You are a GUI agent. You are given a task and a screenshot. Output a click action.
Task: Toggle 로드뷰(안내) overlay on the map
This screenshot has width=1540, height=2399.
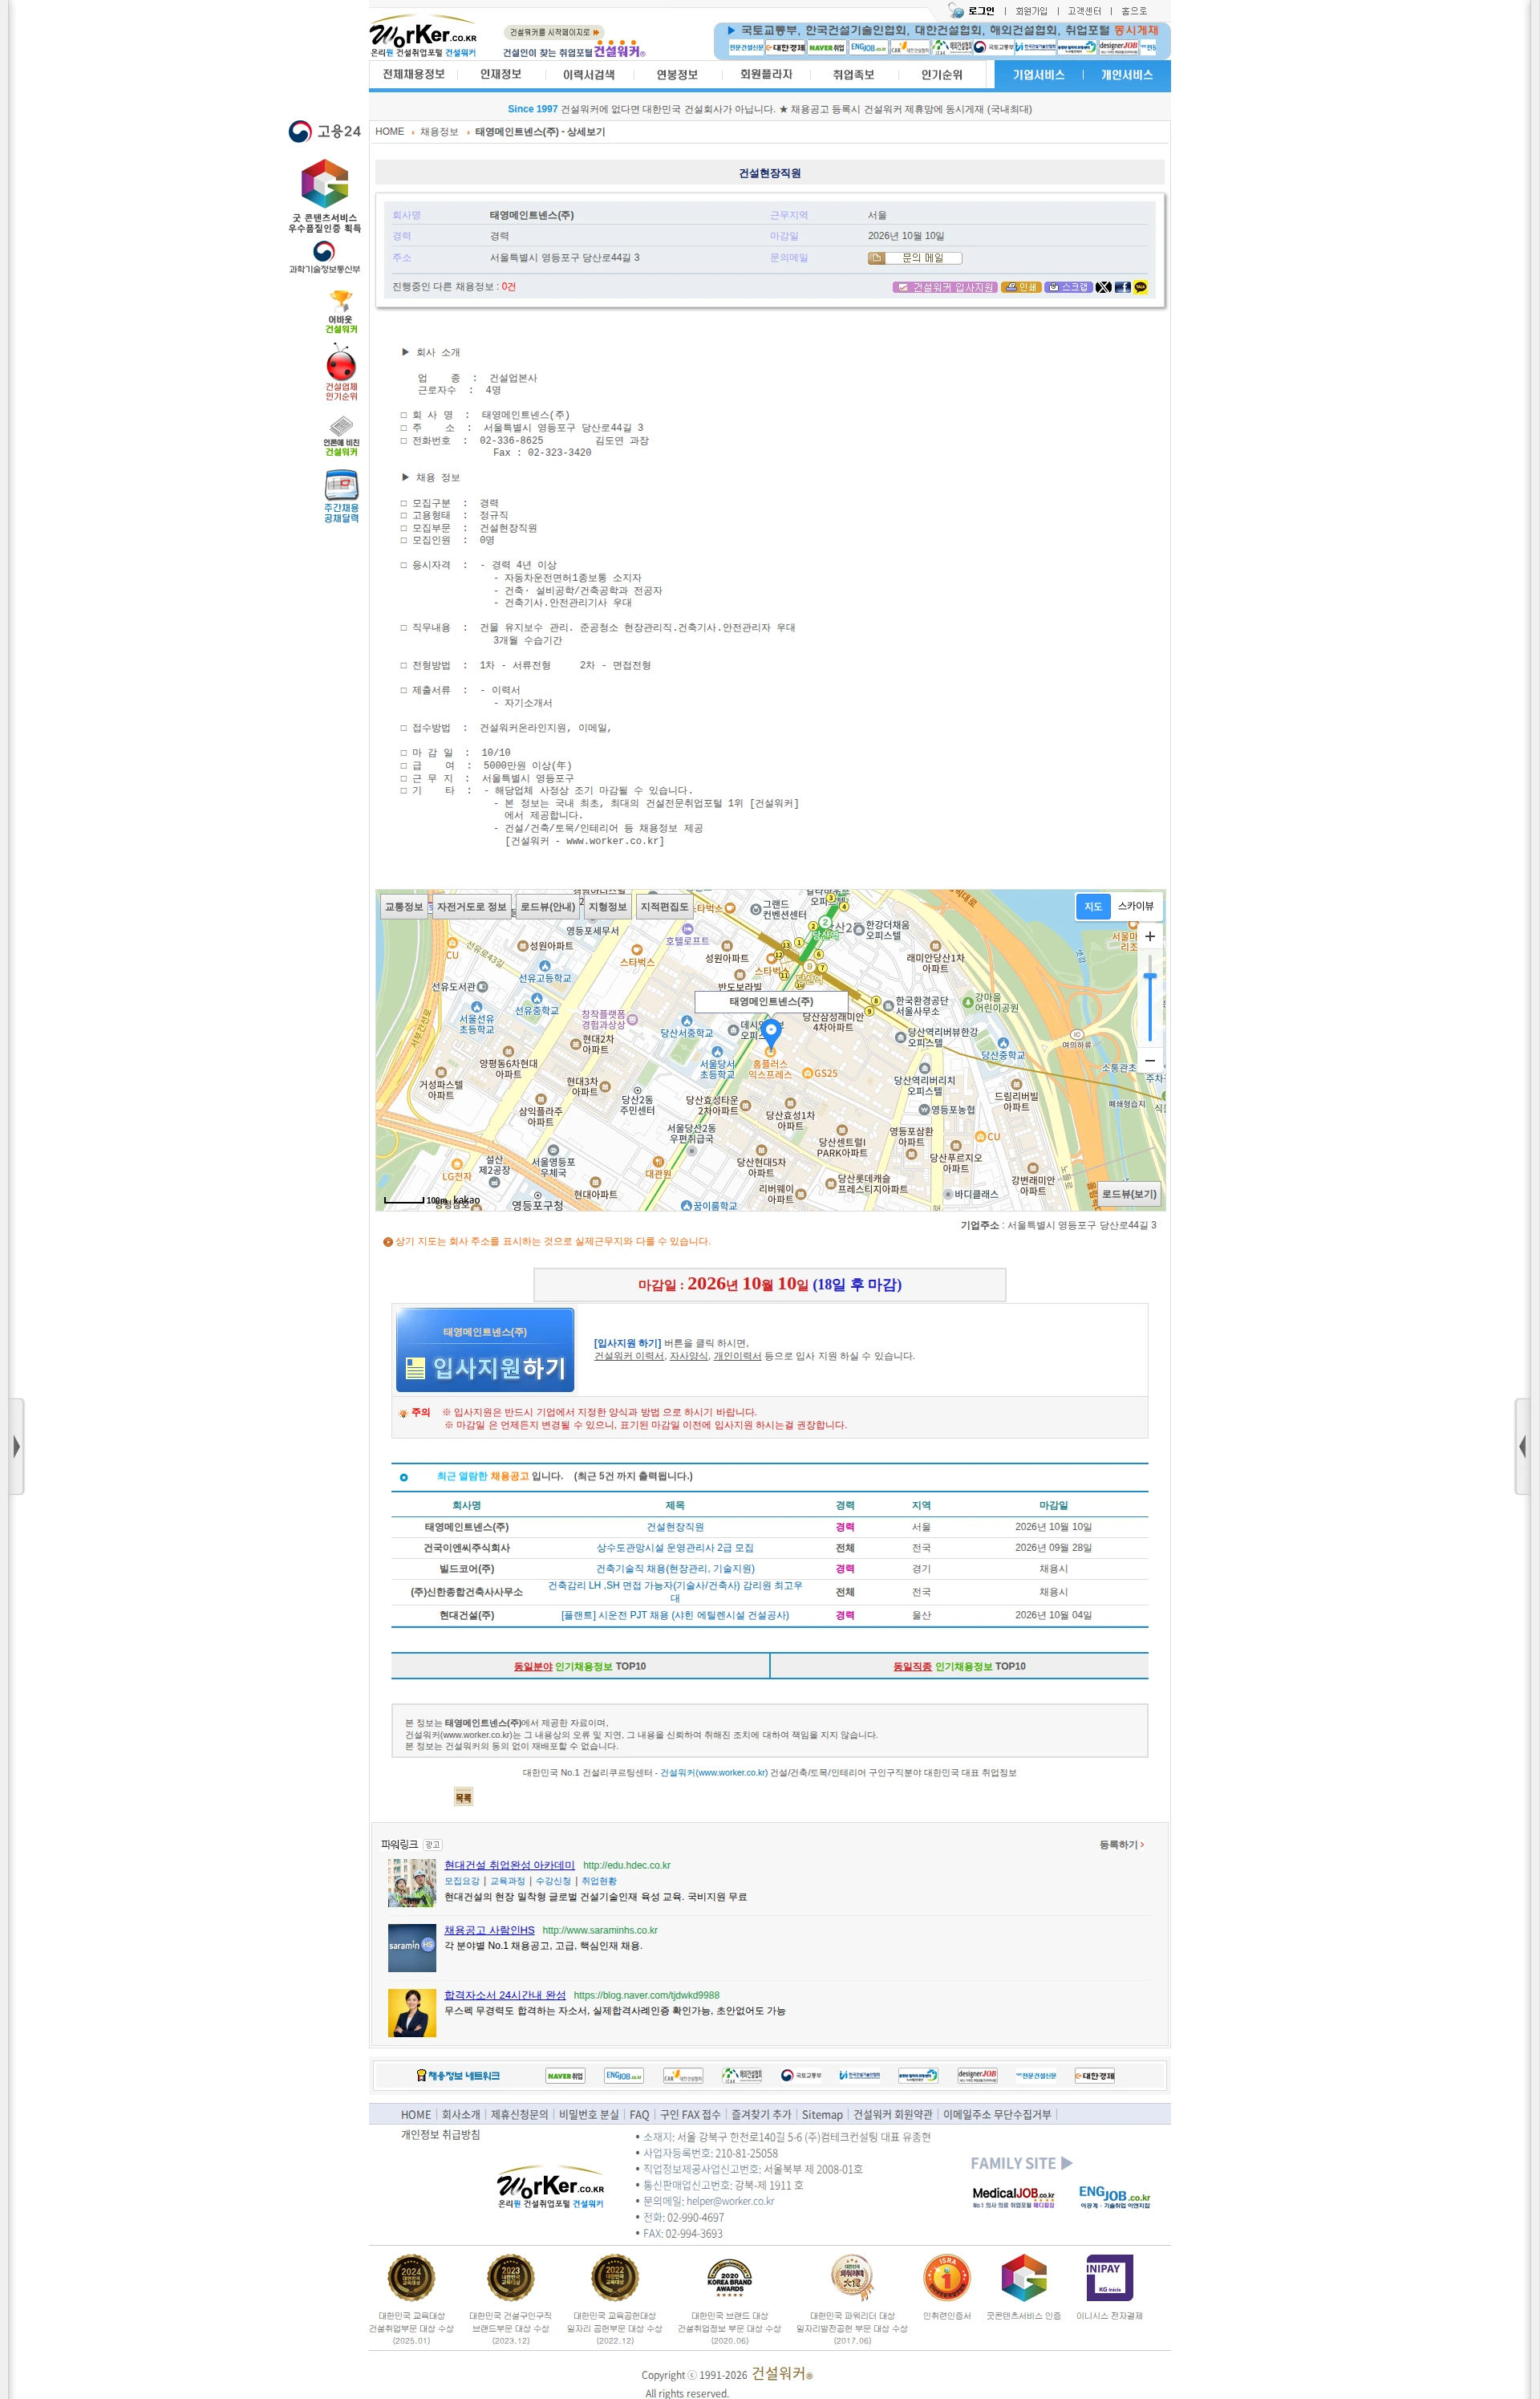pyautogui.click(x=548, y=907)
